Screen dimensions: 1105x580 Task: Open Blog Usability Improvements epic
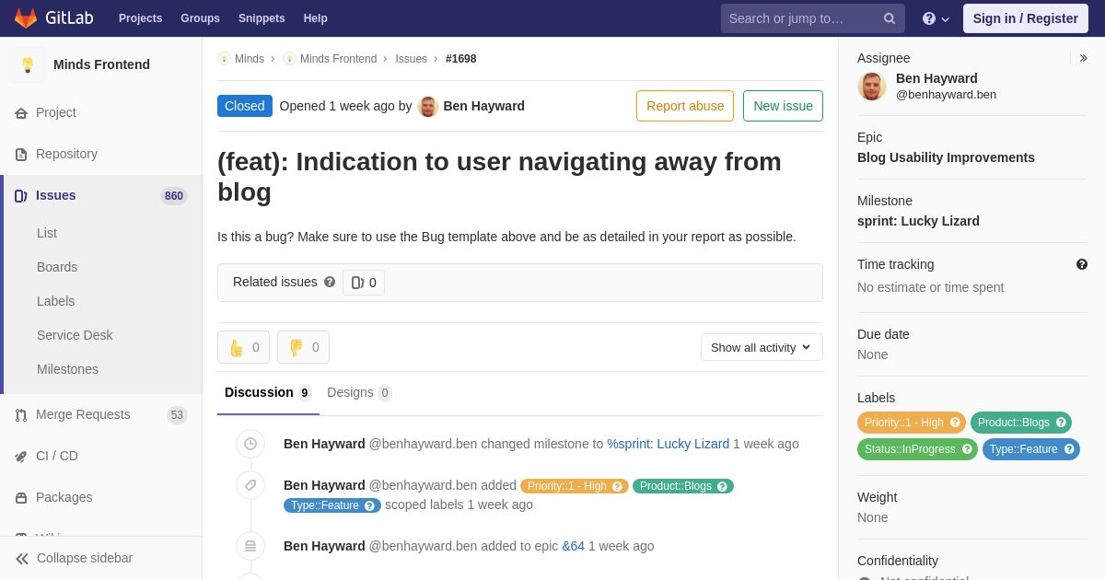(x=946, y=157)
